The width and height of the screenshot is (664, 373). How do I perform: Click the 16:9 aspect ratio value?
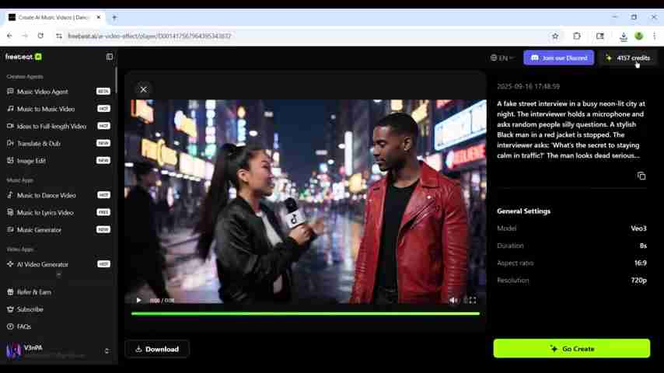(x=641, y=263)
